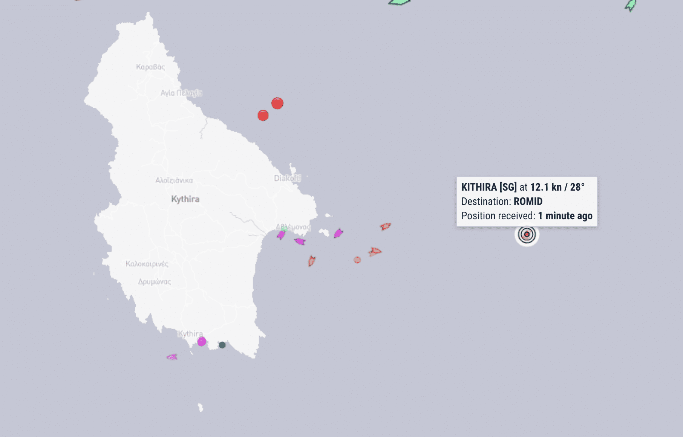Select the red vessel heading south below Avlemonas

click(312, 261)
